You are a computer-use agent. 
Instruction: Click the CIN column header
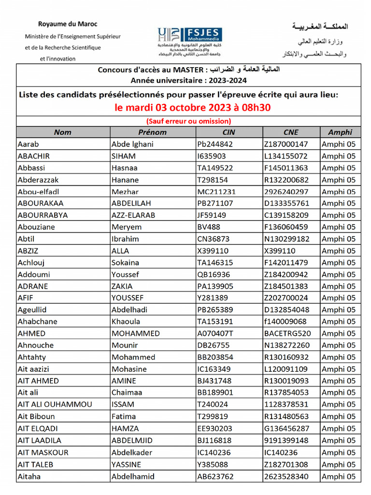tap(229, 132)
